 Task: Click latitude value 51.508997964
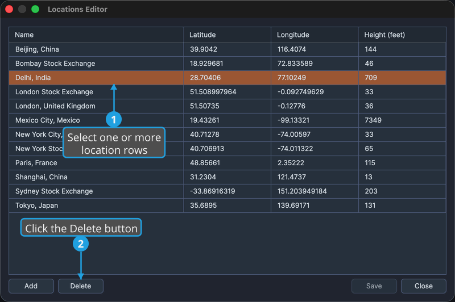(213, 92)
